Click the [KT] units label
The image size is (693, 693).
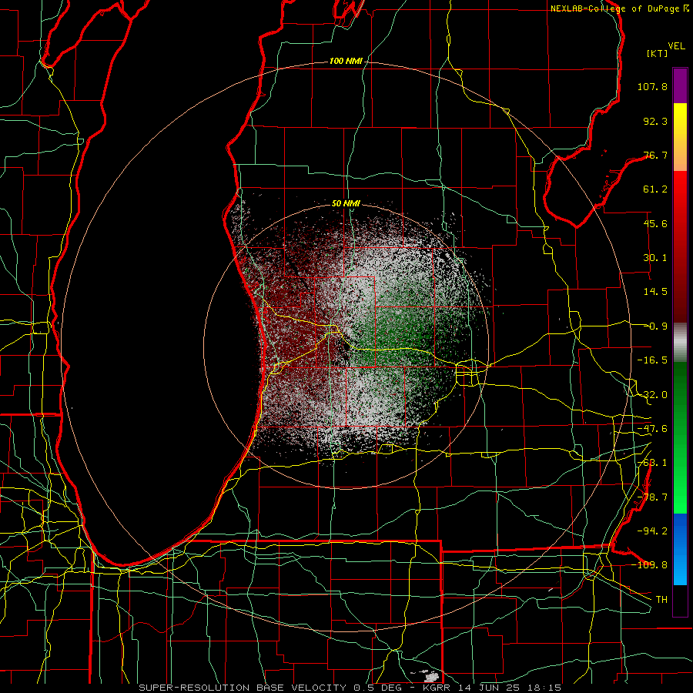(658, 53)
